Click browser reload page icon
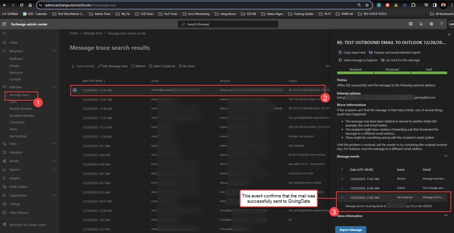This screenshot has width=454, height=233. click(x=22, y=5)
